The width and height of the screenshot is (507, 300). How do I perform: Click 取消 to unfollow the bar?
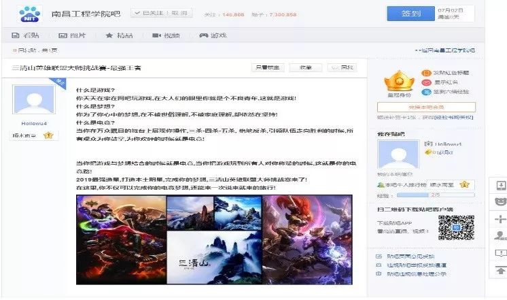(179, 13)
